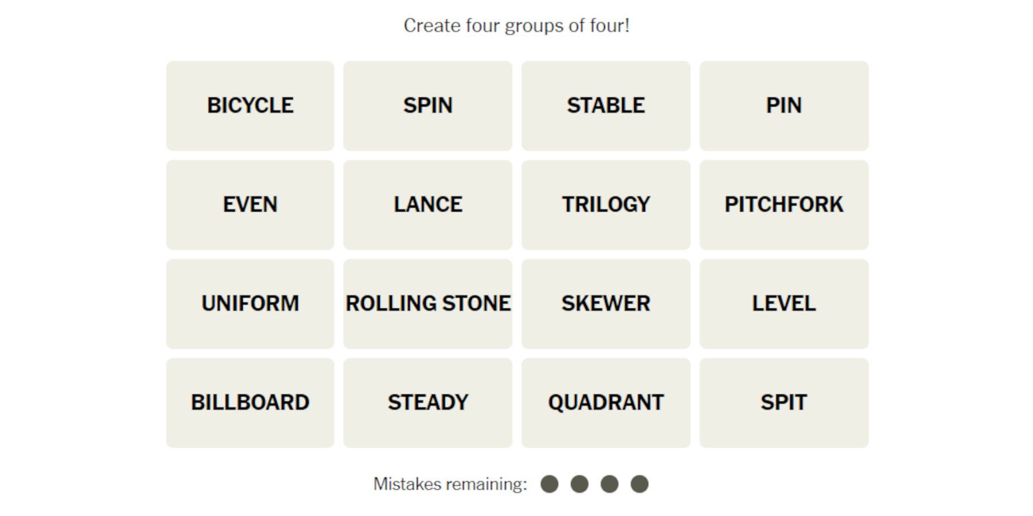Toggle the SPIT tile

coord(783,403)
